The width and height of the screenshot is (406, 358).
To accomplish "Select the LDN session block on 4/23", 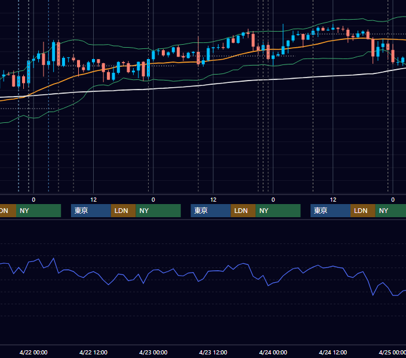I will pos(243,211).
